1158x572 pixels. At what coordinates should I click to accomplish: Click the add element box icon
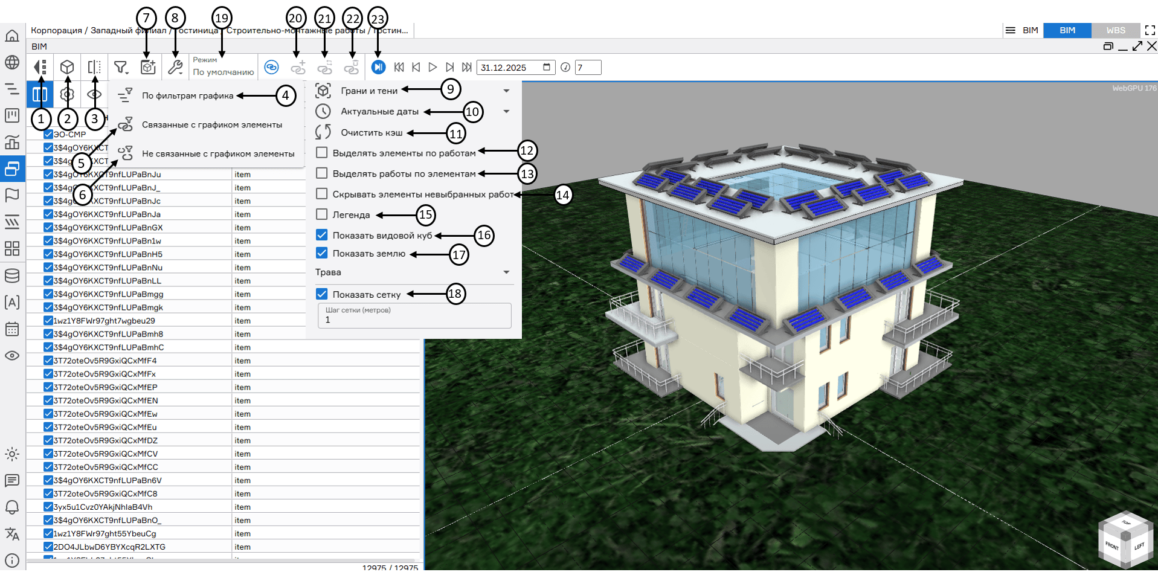[x=148, y=67]
